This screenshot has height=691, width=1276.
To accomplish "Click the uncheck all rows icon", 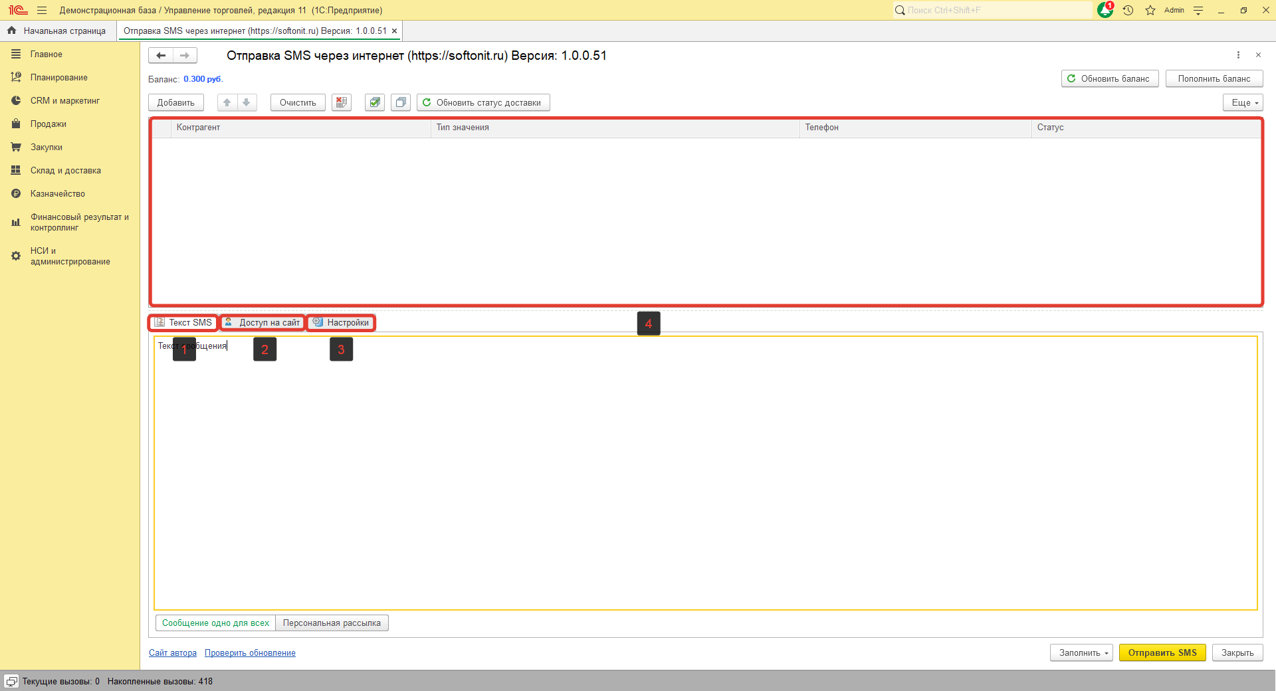I will tap(401, 102).
